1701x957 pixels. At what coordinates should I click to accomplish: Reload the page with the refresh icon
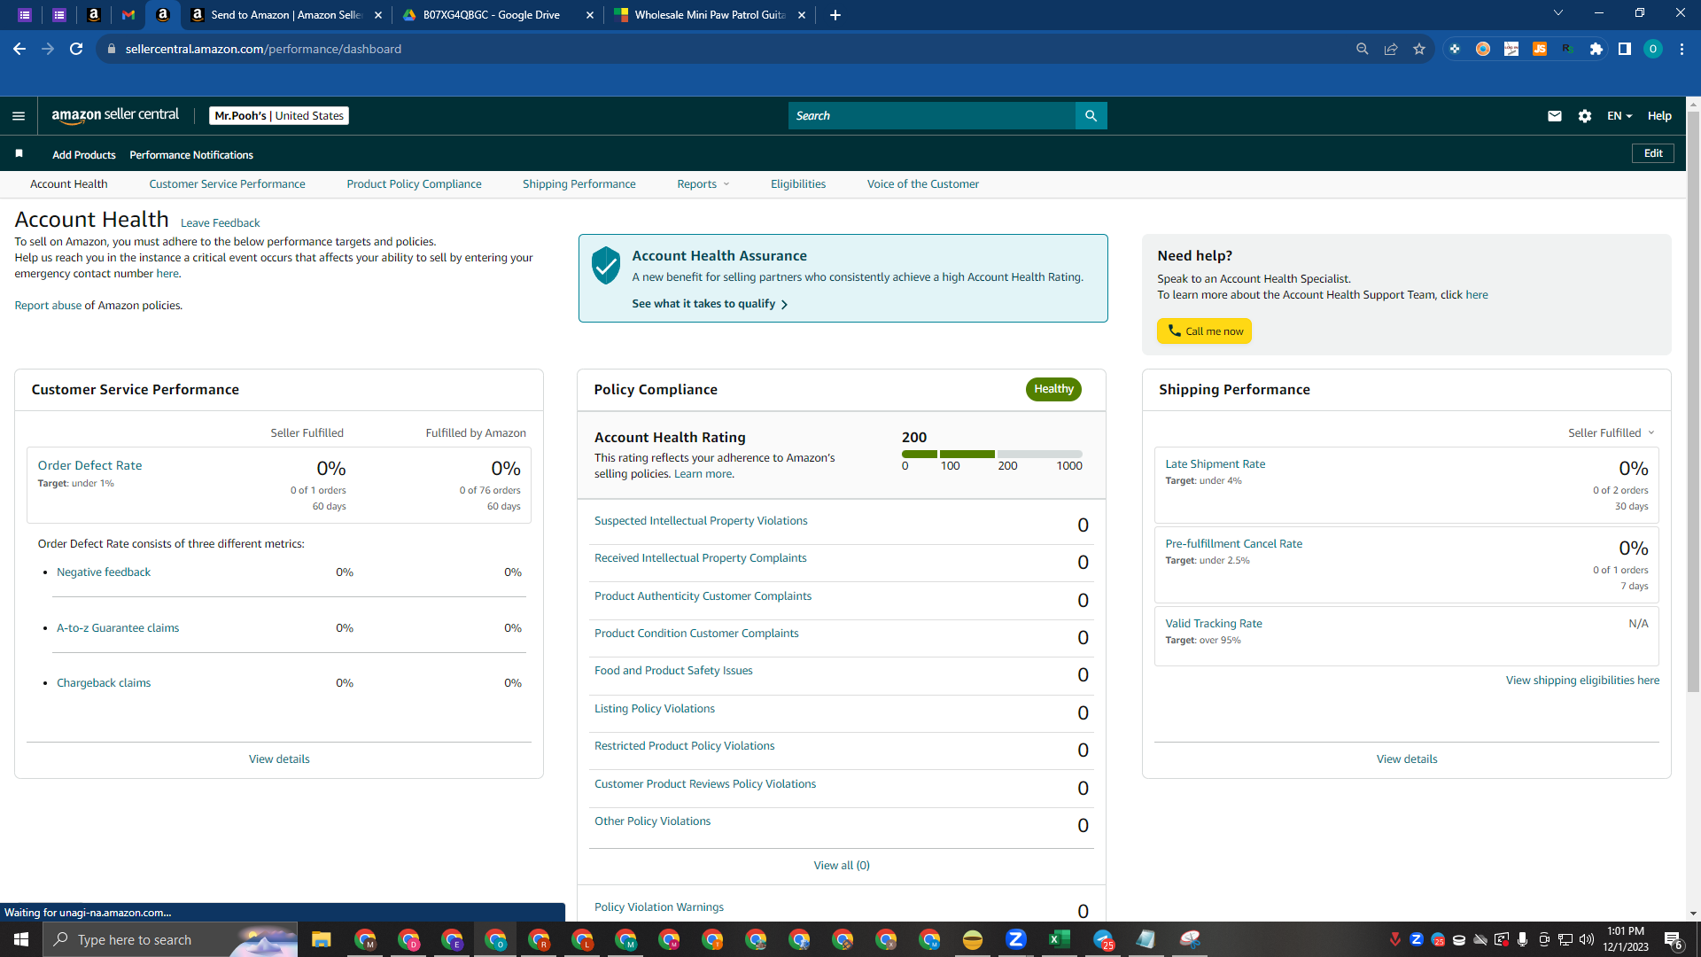tap(76, 50)
